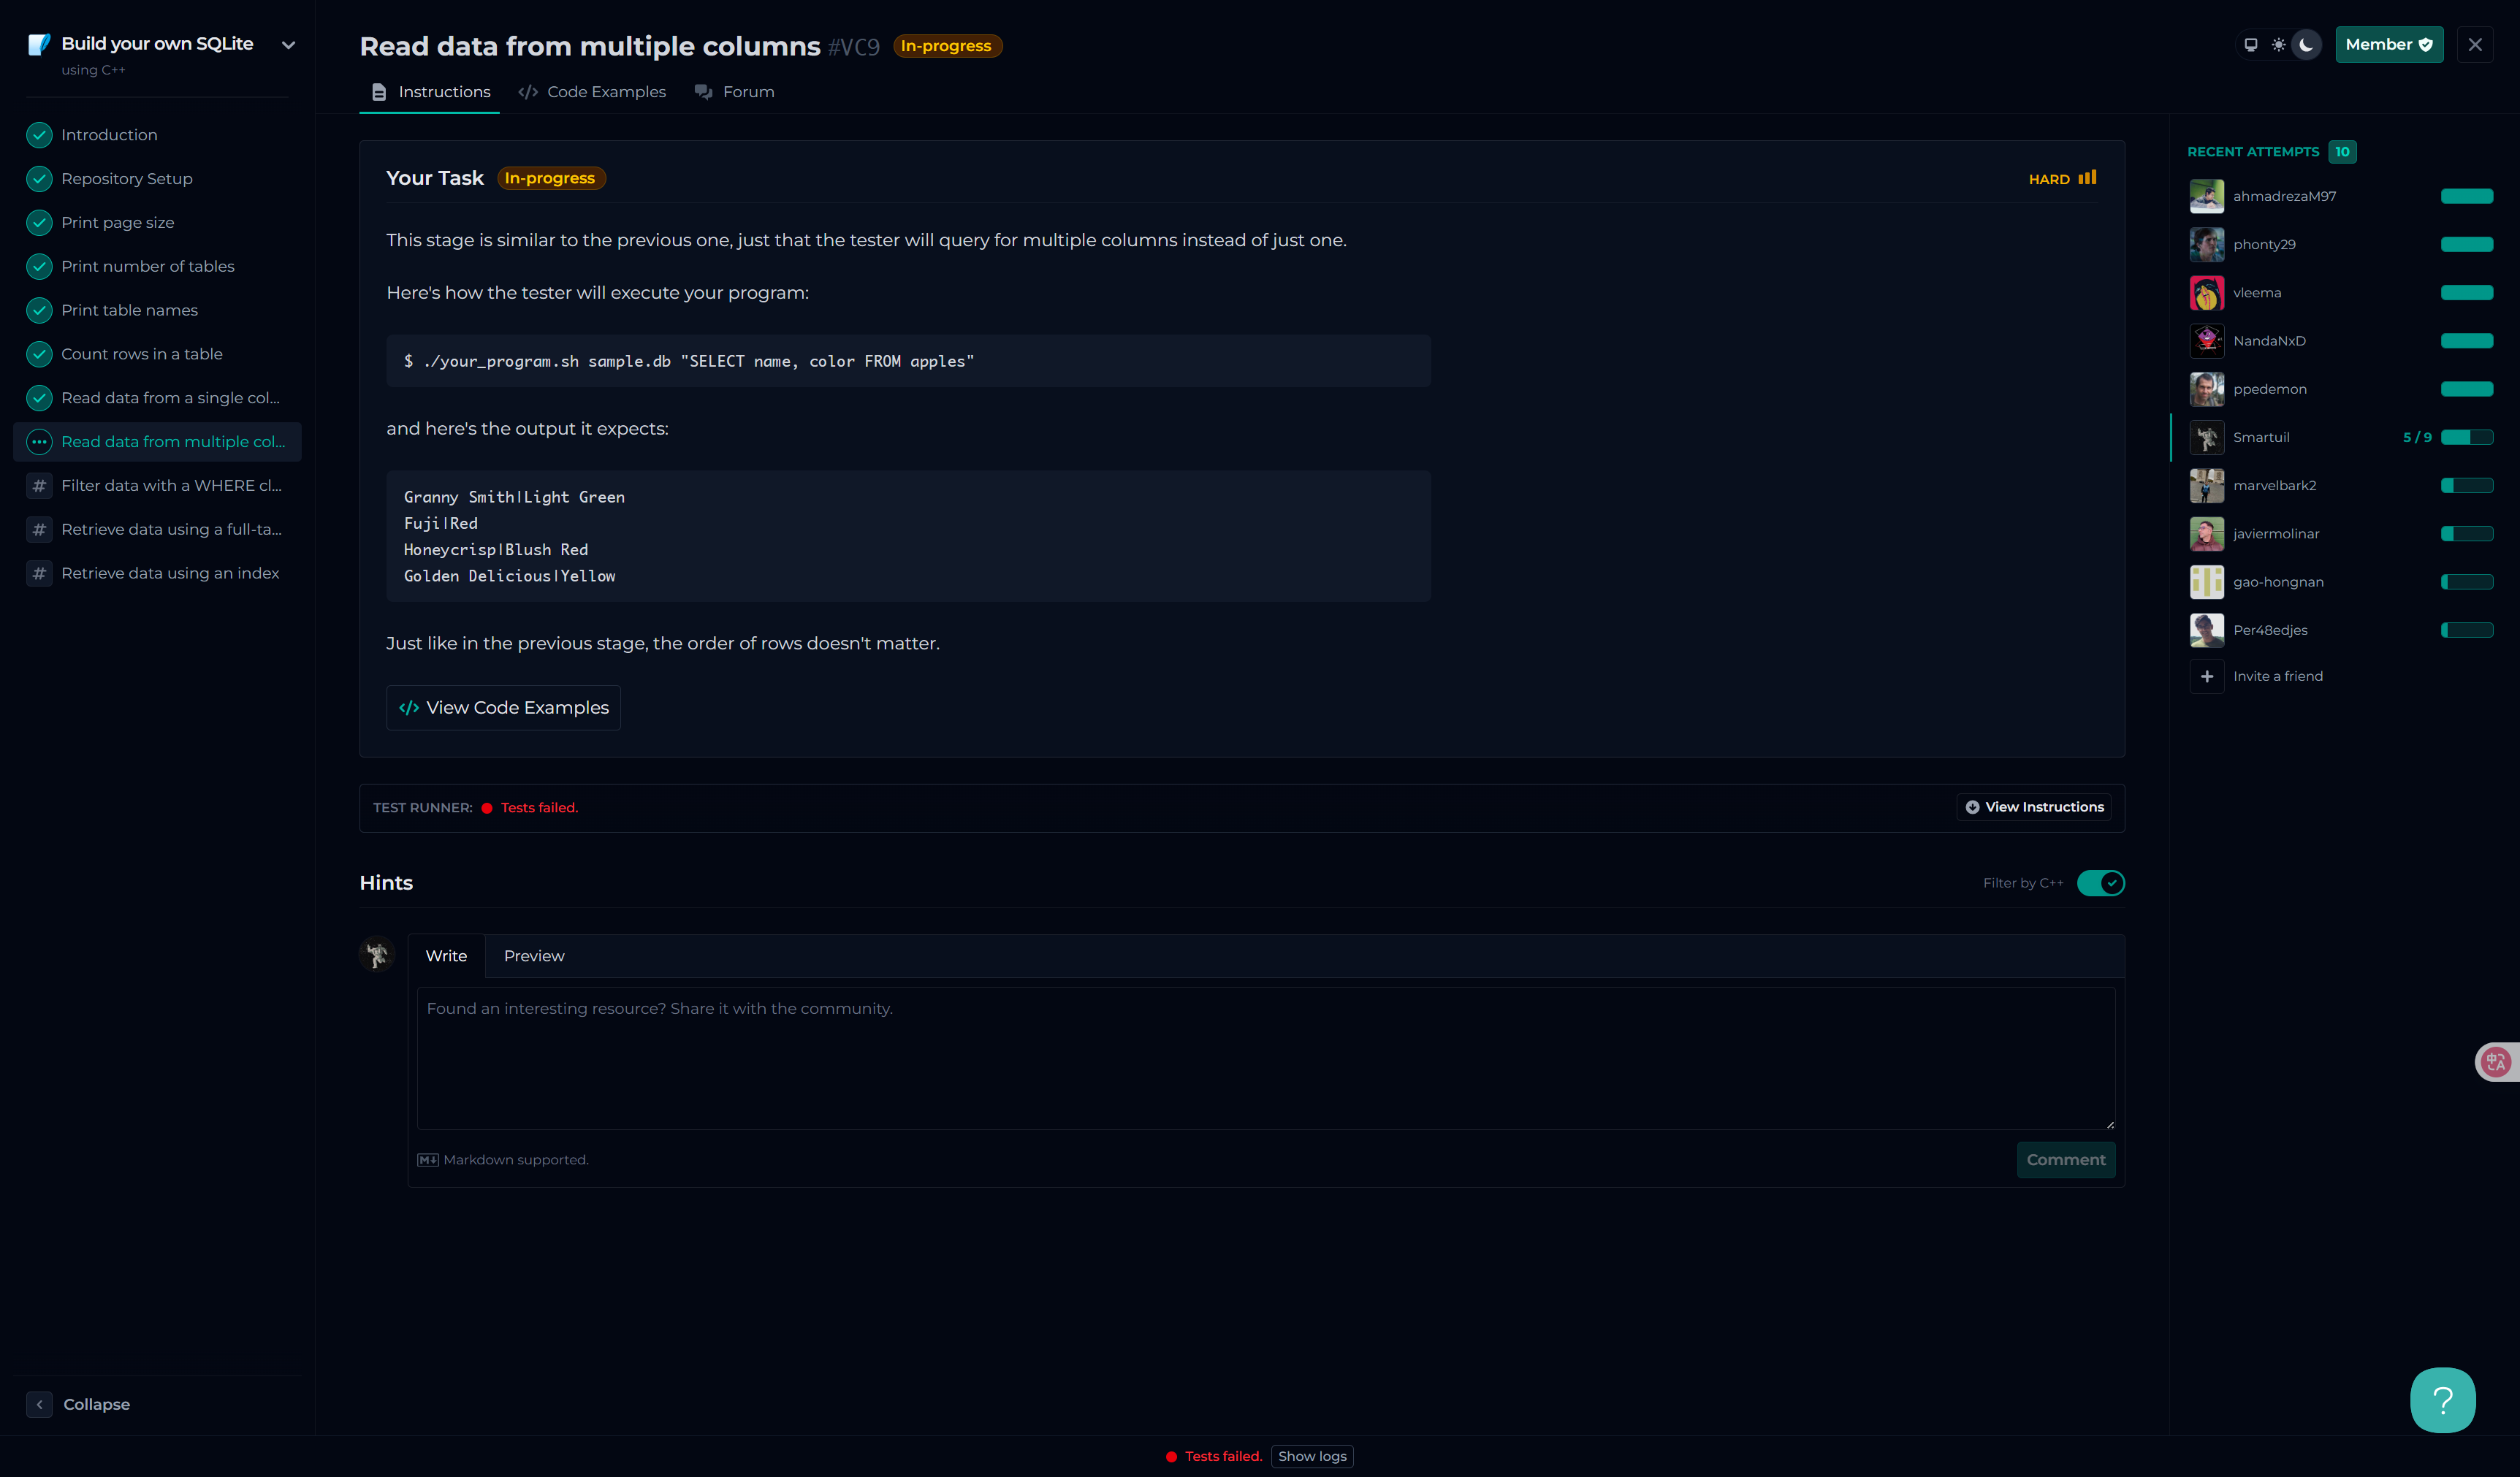Open the Filter data with a WHERE clause stage

click(x=171, y=486)
